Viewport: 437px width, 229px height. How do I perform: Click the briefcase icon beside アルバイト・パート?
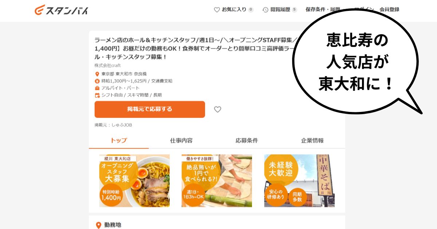point(97,88)
